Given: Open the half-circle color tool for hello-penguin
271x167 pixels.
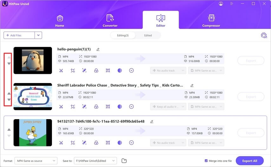Looking at the screenshot, I should pyautogui.click(x=119, y=71).
